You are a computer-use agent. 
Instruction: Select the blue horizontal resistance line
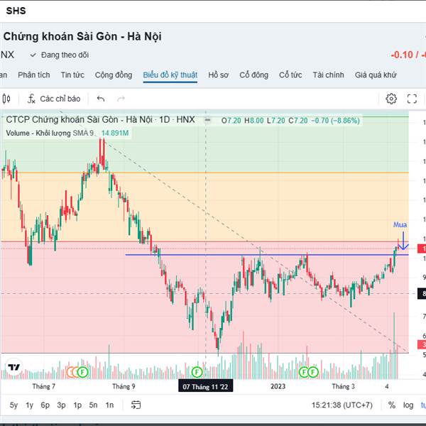[267, 255]
